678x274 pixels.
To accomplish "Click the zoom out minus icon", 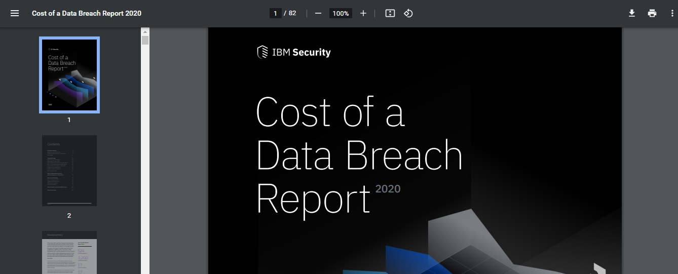I will (318, 13).
